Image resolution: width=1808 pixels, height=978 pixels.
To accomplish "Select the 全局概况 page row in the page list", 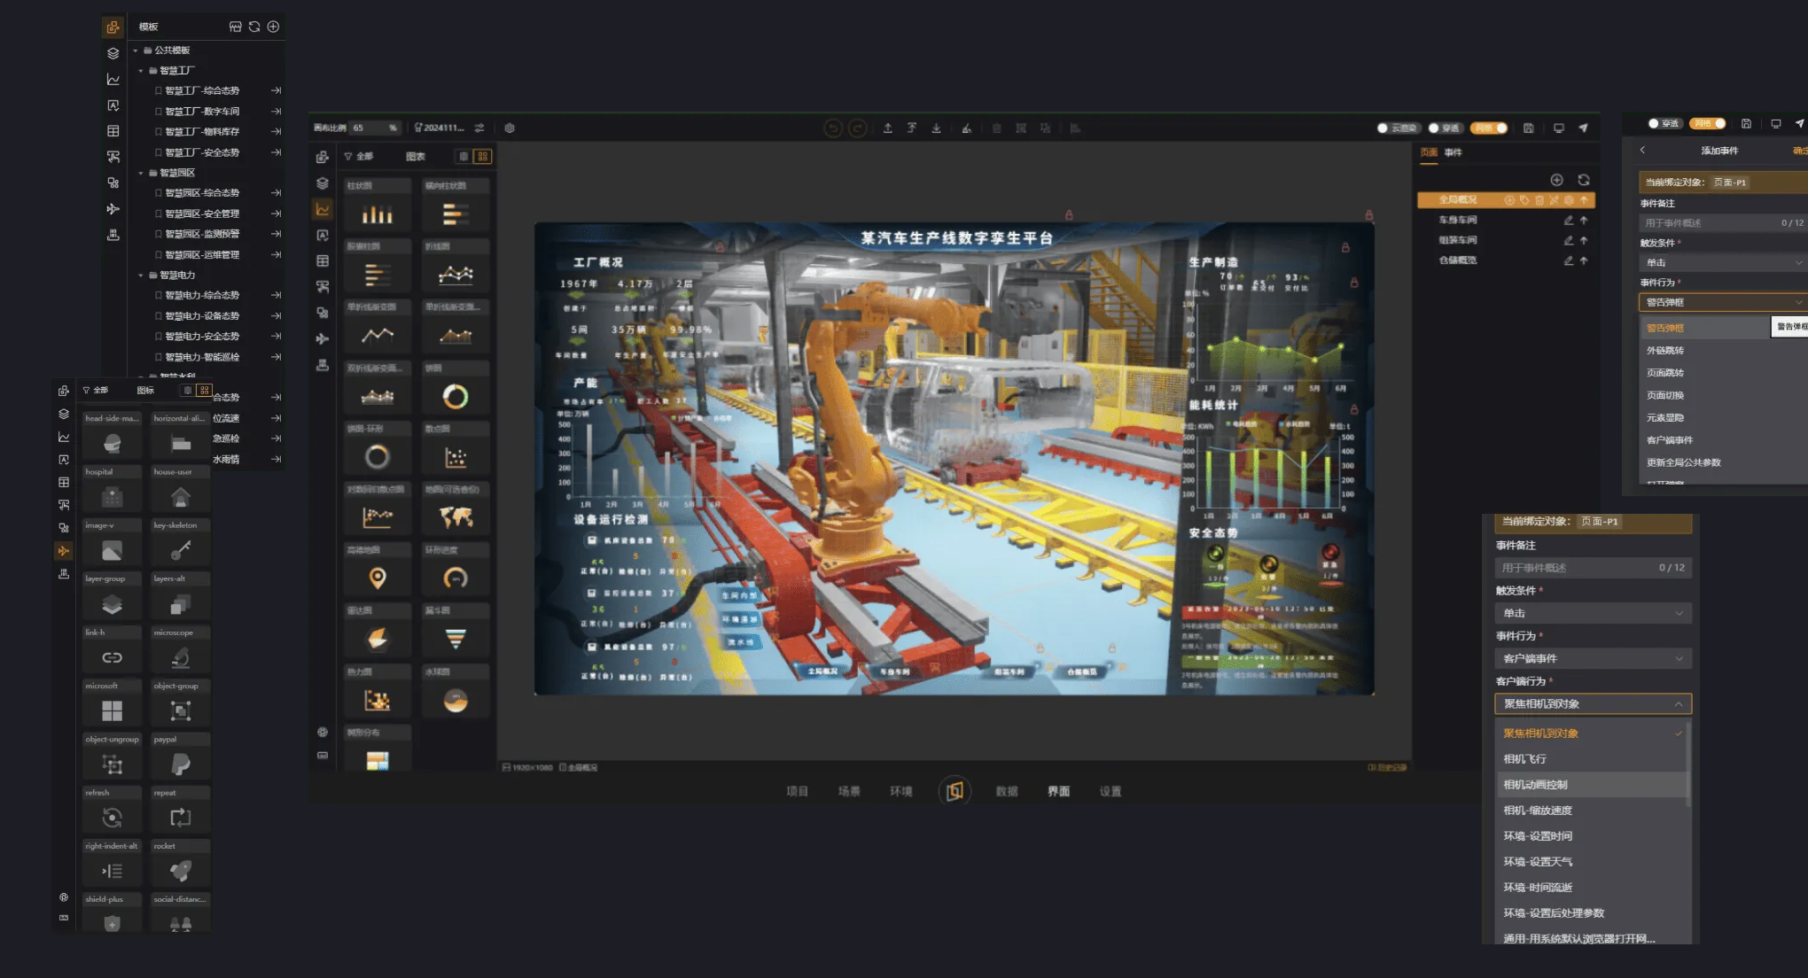I will coord(1506,200).
